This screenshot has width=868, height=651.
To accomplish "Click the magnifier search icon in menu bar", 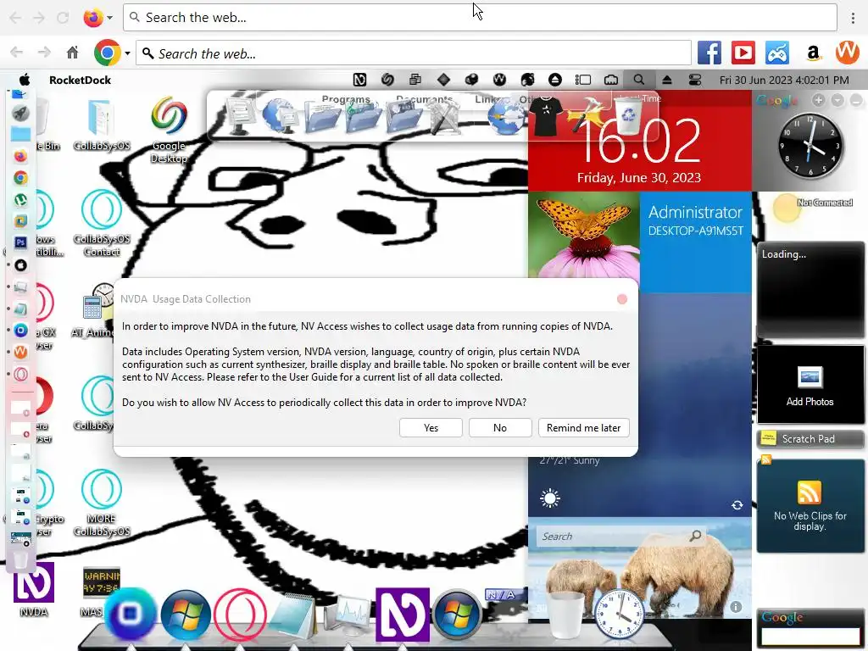I will coord(639,80).
